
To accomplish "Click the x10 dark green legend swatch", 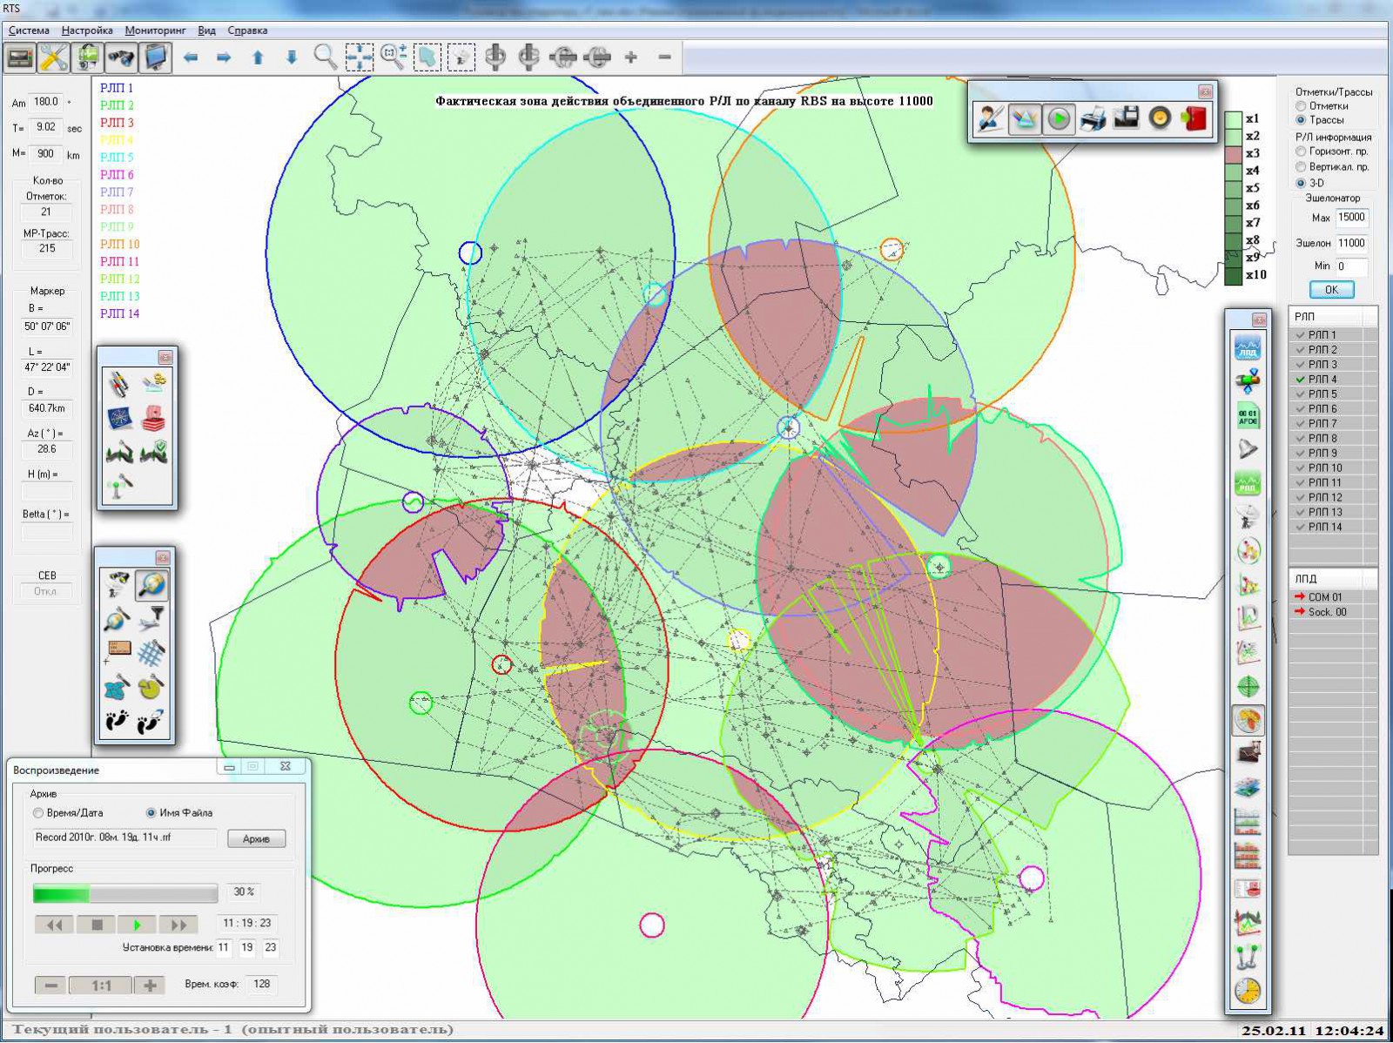I will click(1233, 276).
